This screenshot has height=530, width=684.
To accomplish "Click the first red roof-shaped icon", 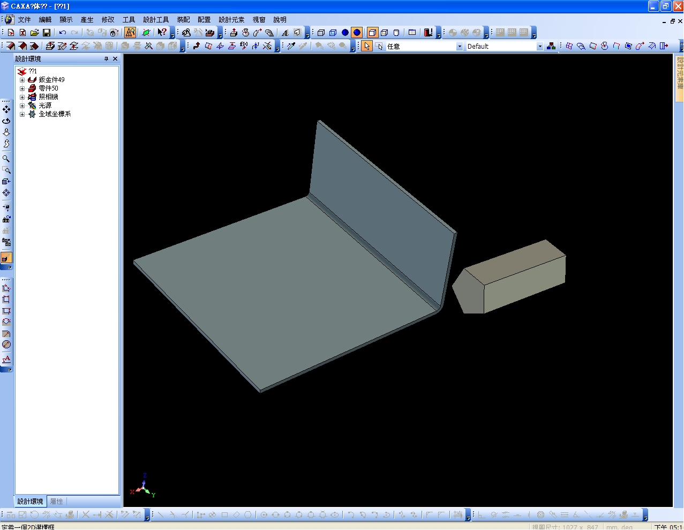I will click(x=11, y=46).
